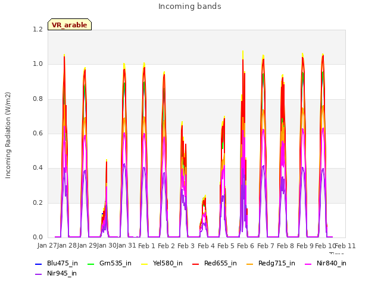Click the Feb 3 x-axis date label
The width and height of the screenshot is (381, 285).
click(x=186, y=246)
